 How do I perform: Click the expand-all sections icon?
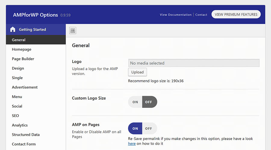(x=73, y=31)
